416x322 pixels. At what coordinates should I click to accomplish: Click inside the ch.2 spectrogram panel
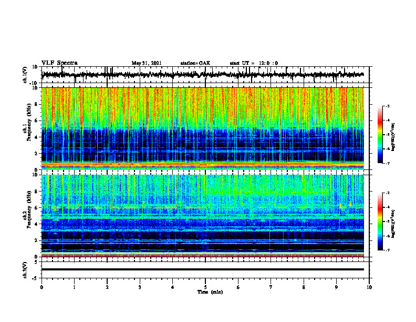(203, 216)
